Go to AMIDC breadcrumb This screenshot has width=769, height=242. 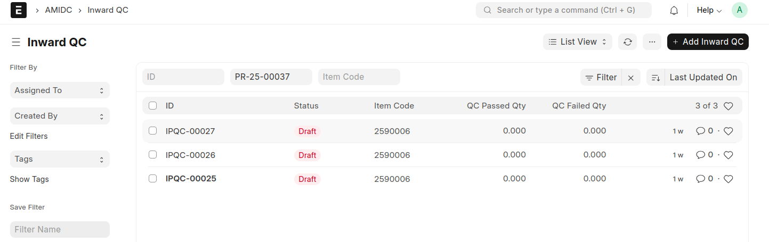coord(59,10)
